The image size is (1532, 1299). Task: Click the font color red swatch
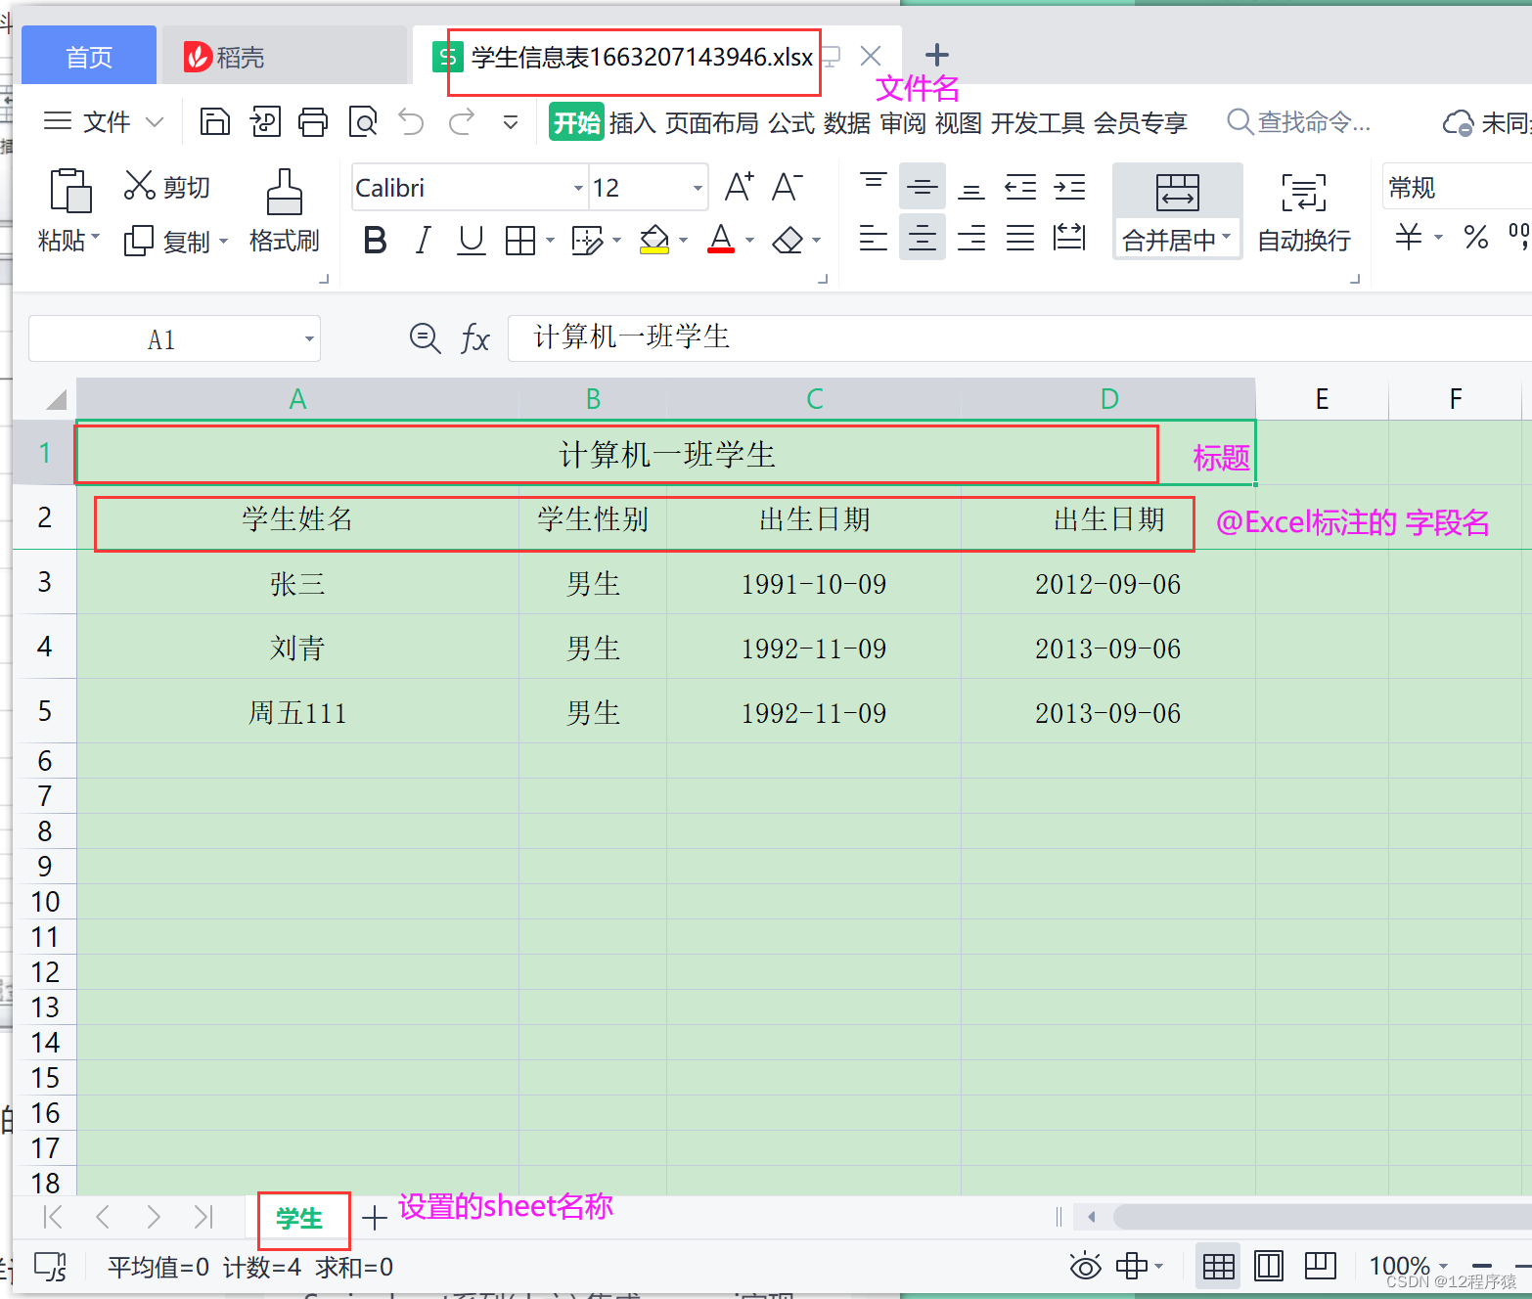(721, 250)
